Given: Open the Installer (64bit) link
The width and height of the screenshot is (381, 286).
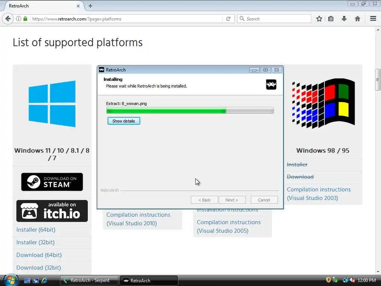Looking at the screenshot, I should point(36,229).
